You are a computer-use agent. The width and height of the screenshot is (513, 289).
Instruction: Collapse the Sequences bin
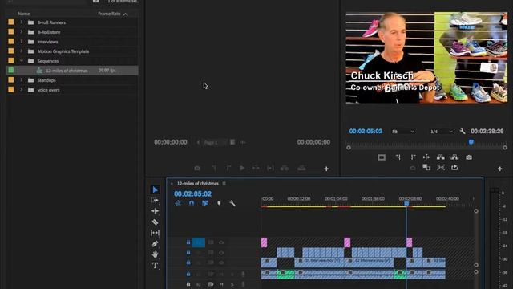click(x=22, y=61)
